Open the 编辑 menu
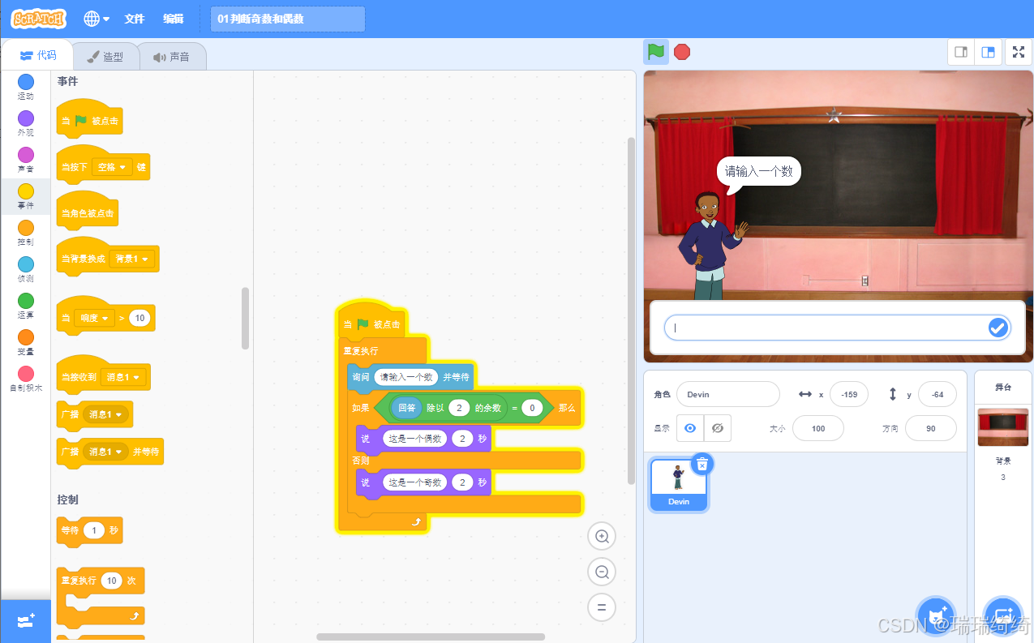 click(x=173, y=19)
